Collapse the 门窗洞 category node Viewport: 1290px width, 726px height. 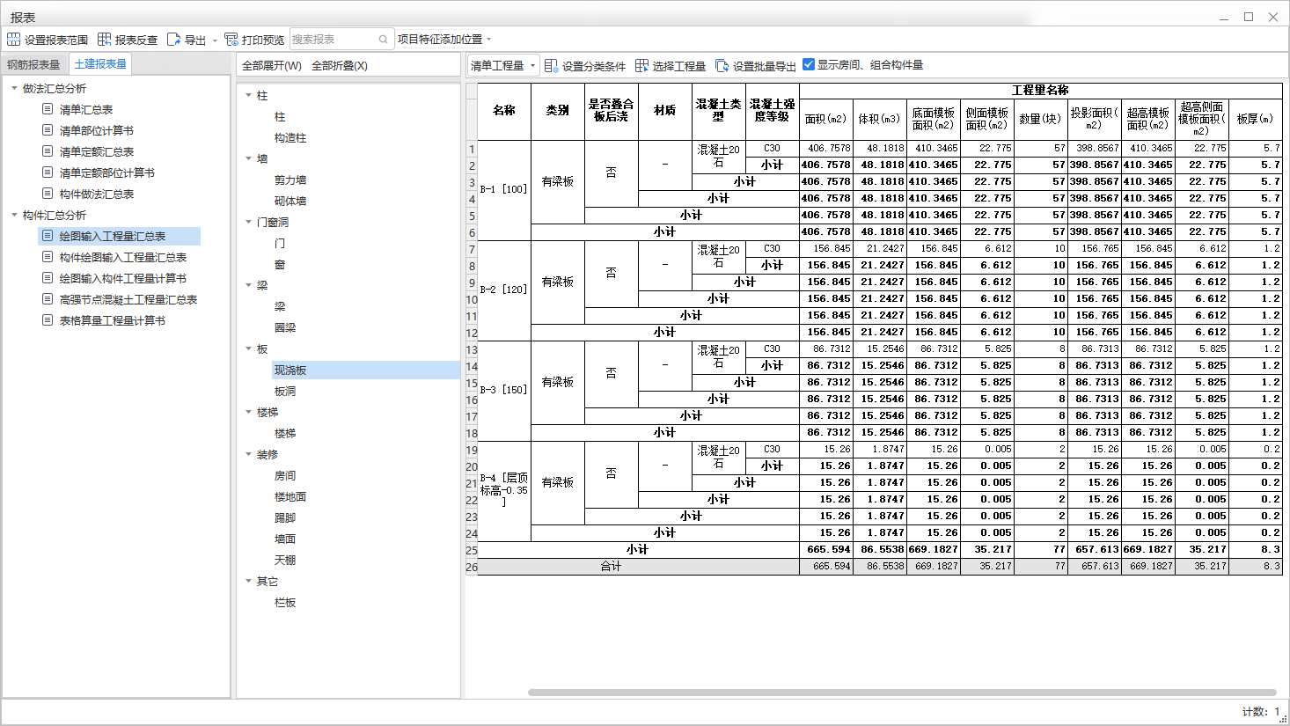pos(248,222)
